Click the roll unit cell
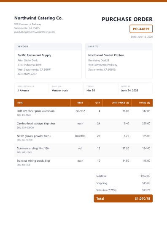Viewport: 167px width, 237px height. coord(80,148)
